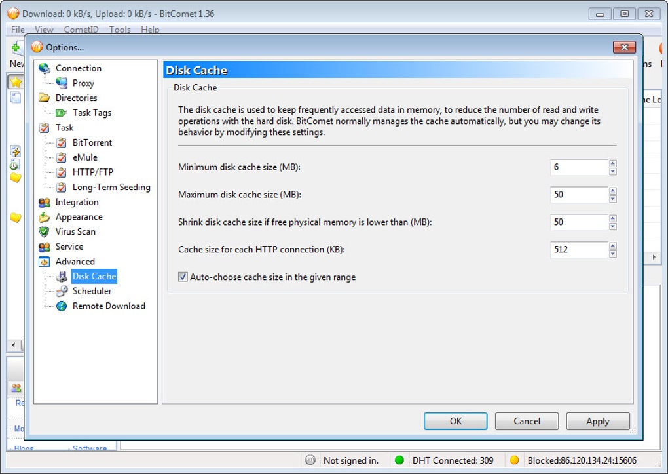Select Task Tags in the options tree
This screenshot has width=668, height=474.
(92, 113)
